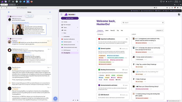Viewport: 182px width, 102px height.
Task: Switch to the Hot tab
Action: 122,30
